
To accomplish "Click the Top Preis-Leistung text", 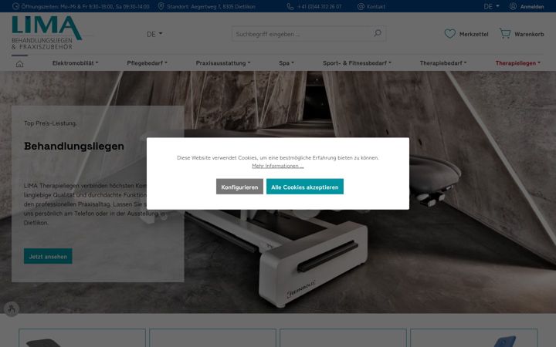I will tap(50, 123).
